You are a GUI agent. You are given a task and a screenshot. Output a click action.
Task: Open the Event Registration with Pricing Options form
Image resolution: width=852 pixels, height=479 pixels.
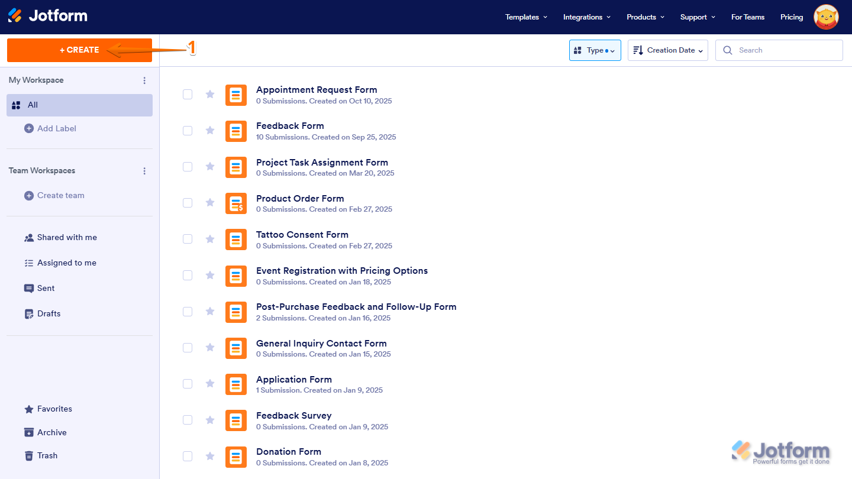click(342, 271)
